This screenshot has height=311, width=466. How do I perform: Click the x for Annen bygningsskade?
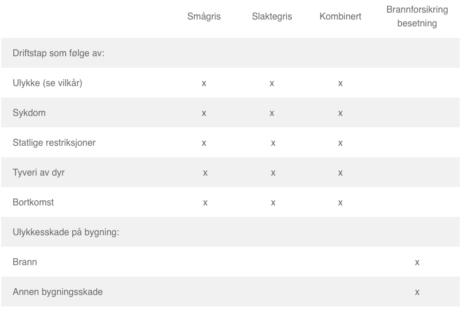tap(417, 293)
